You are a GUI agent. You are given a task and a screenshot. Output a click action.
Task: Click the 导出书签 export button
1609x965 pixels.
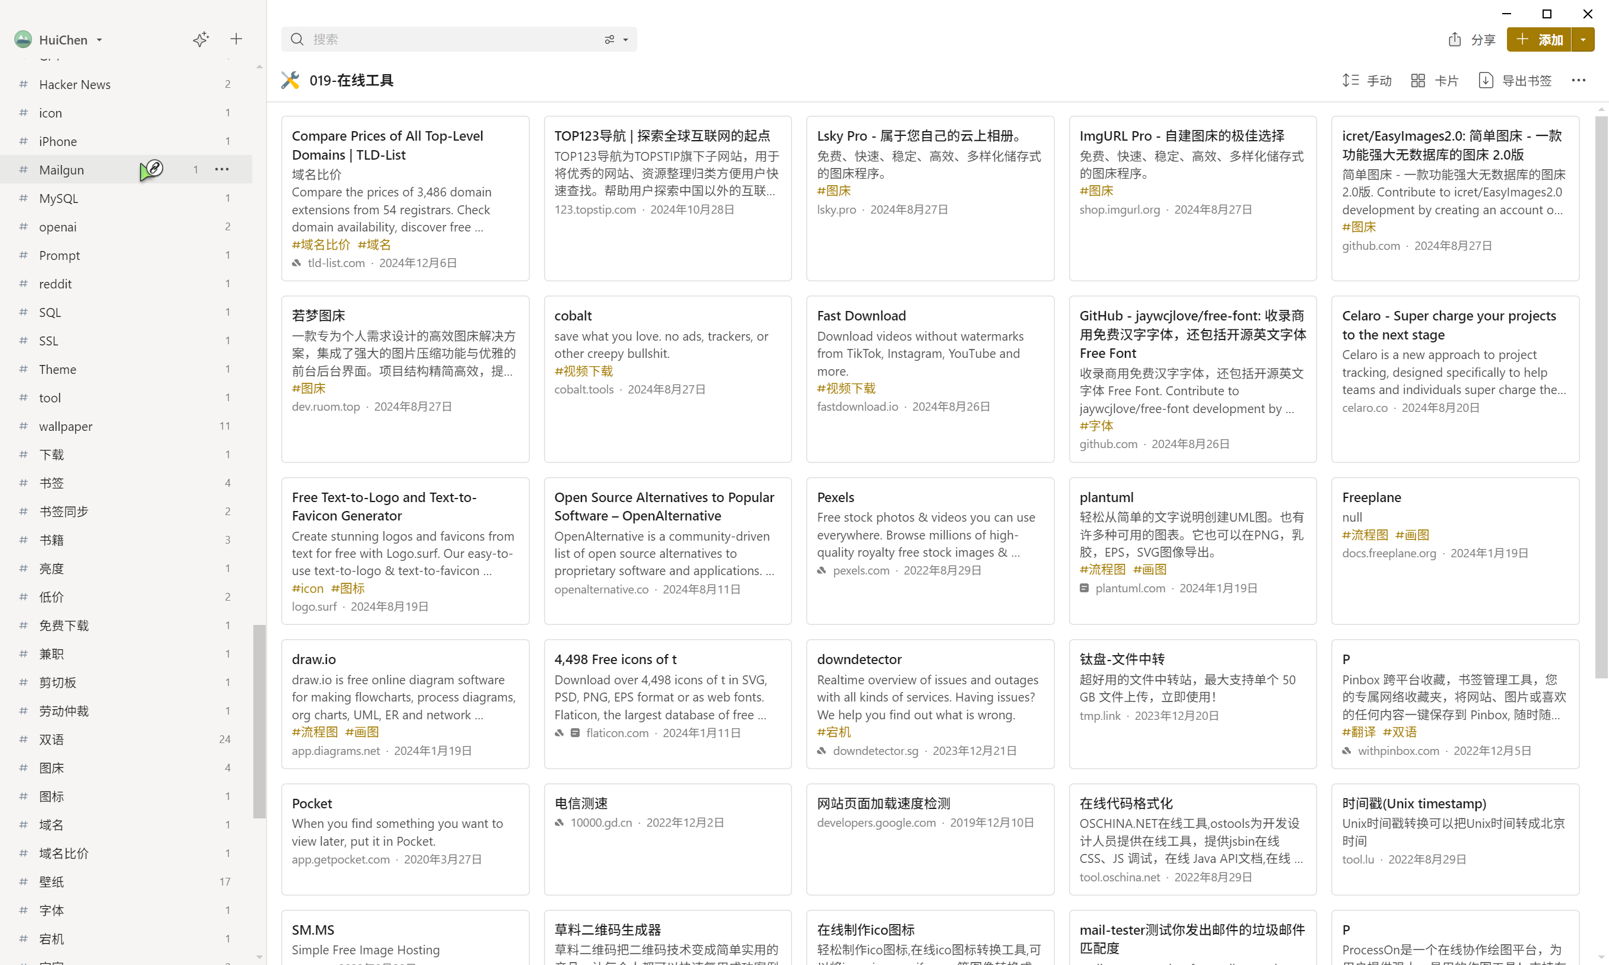pos(1515,80)
